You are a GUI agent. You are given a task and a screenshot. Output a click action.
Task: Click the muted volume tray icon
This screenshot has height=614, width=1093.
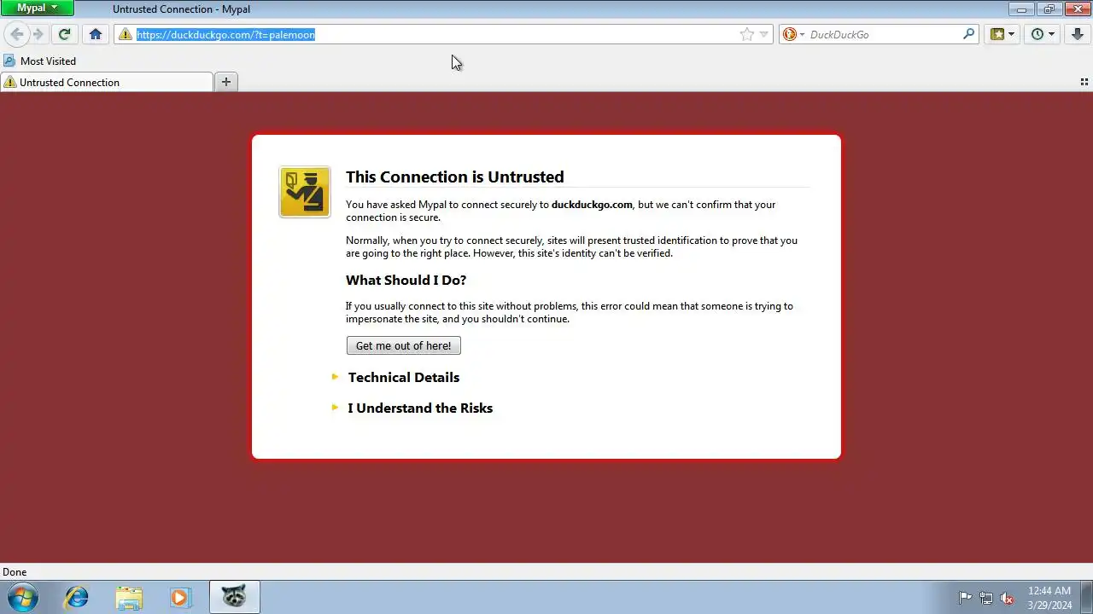coord(1007,598)
